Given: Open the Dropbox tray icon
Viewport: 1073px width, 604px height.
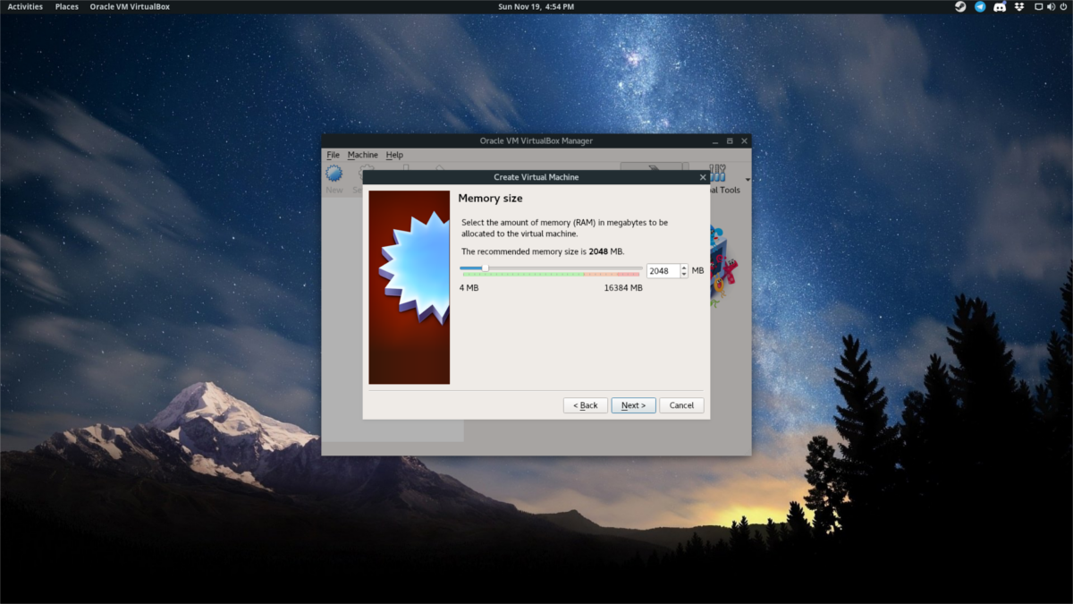Looking at the screenshot, I should click(1018, 6).
